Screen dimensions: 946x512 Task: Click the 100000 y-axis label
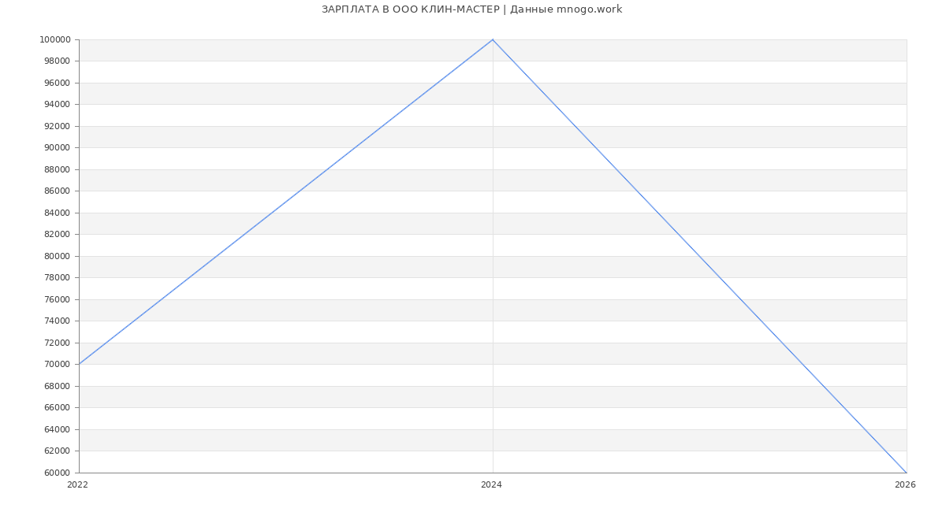coord(55,39)
